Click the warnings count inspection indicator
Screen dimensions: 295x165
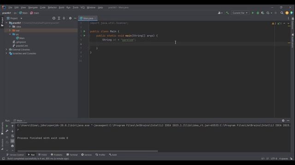[274, 23]
